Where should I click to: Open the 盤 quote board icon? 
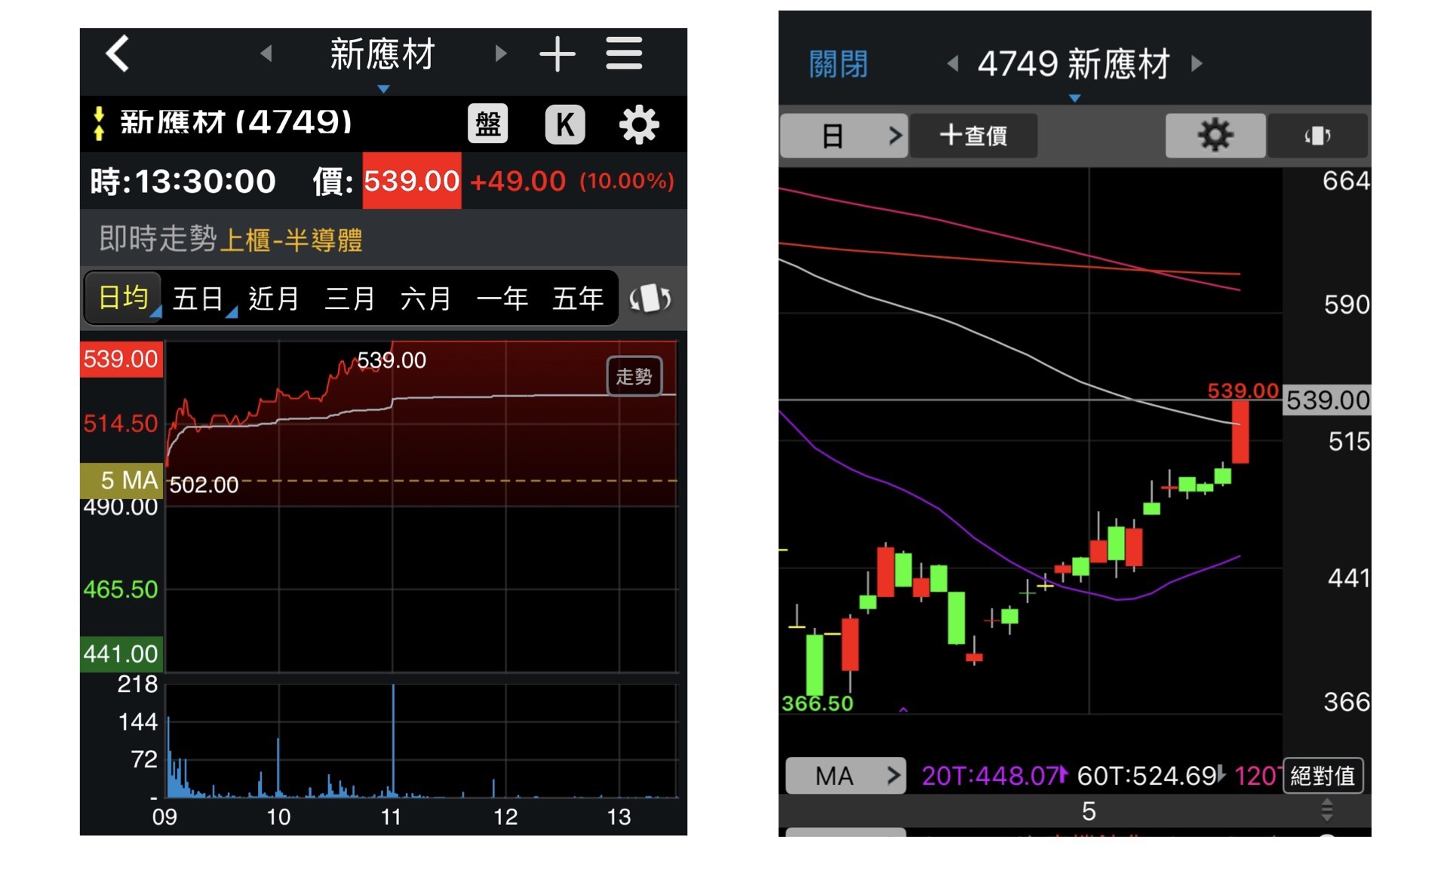coord(488,124)
